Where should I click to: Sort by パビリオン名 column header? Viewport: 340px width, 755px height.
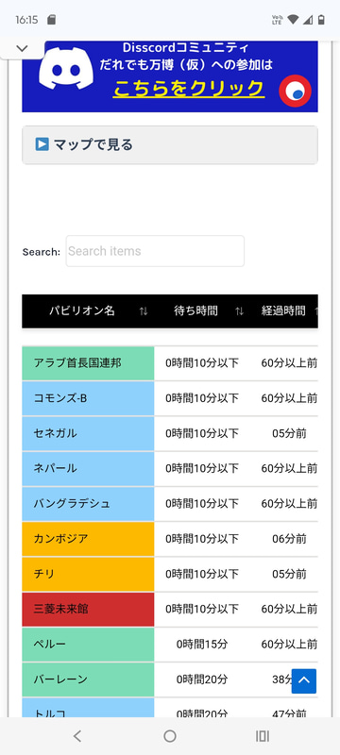click(x=88, y=311)
